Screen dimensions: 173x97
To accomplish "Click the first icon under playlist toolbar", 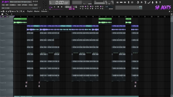I will pyautogui.click(x=2, y=14).
